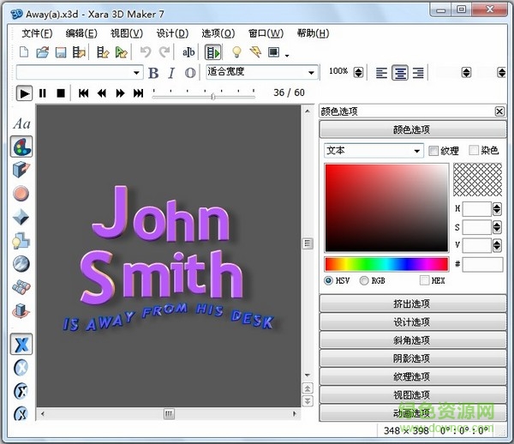Open the 适合宽度 zoom dropdown
This screenshot has width=514, height=444.
312,73
